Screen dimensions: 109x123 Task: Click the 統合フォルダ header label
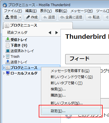[x=17, y=33]
